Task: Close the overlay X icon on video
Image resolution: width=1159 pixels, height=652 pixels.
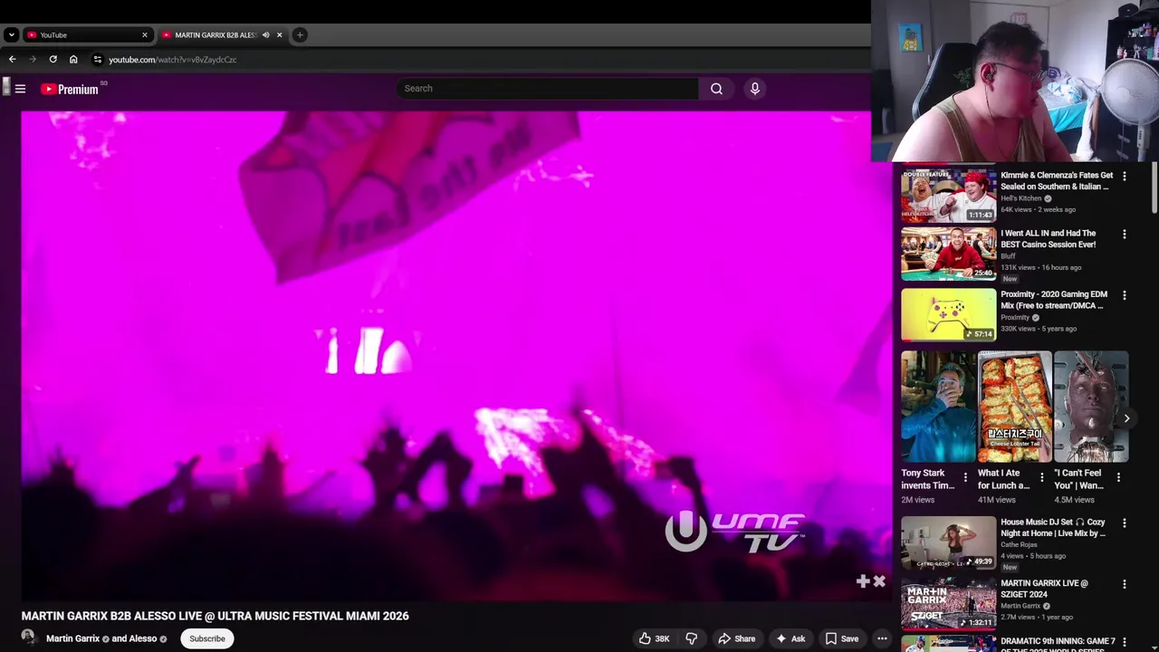Action: click(879, 581)
